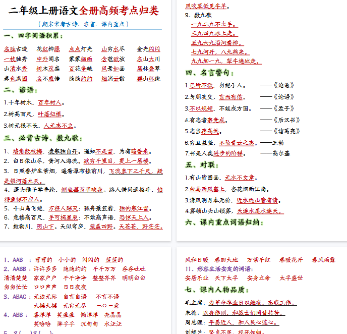Select the phrase '点点灯光'
The image size is (347, 334).
[x=81, y=49]
